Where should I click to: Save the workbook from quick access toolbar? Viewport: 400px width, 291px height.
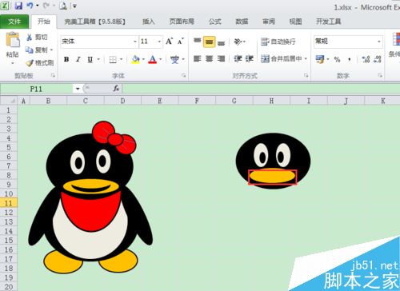(18, 6)
